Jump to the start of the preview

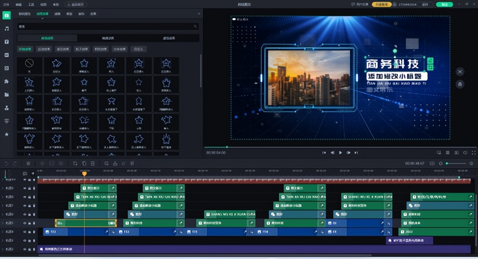tap(324, 152)
